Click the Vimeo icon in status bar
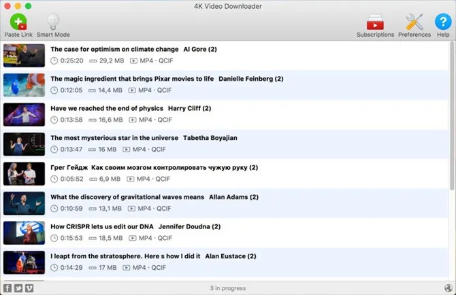This screenshot has height=295, width=456. [x=29, y=288]
